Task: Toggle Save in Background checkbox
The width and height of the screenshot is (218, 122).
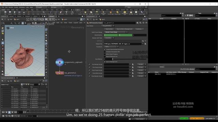Action: (x=105, y=62)
